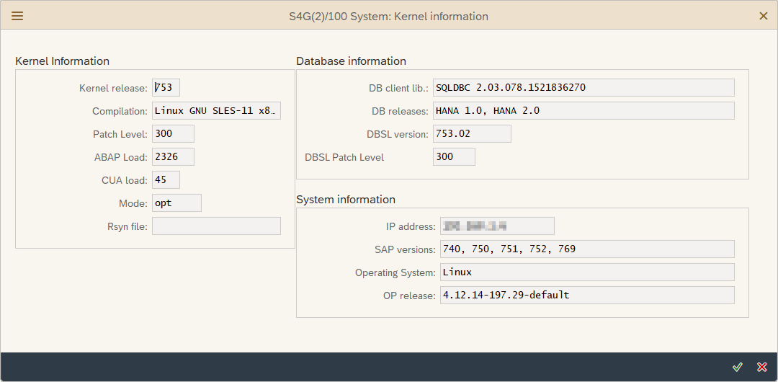Select the CUA load field
Screen dimensions: 778x382
tap(166, 180)
